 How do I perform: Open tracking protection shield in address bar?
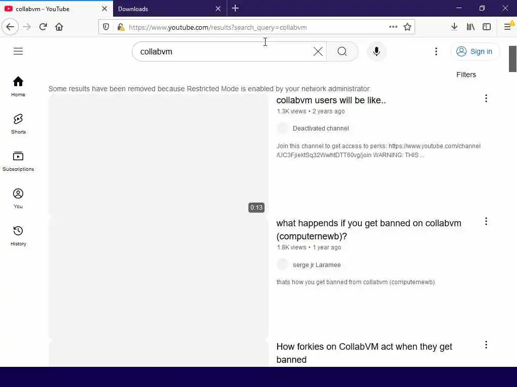coord(106,27)
